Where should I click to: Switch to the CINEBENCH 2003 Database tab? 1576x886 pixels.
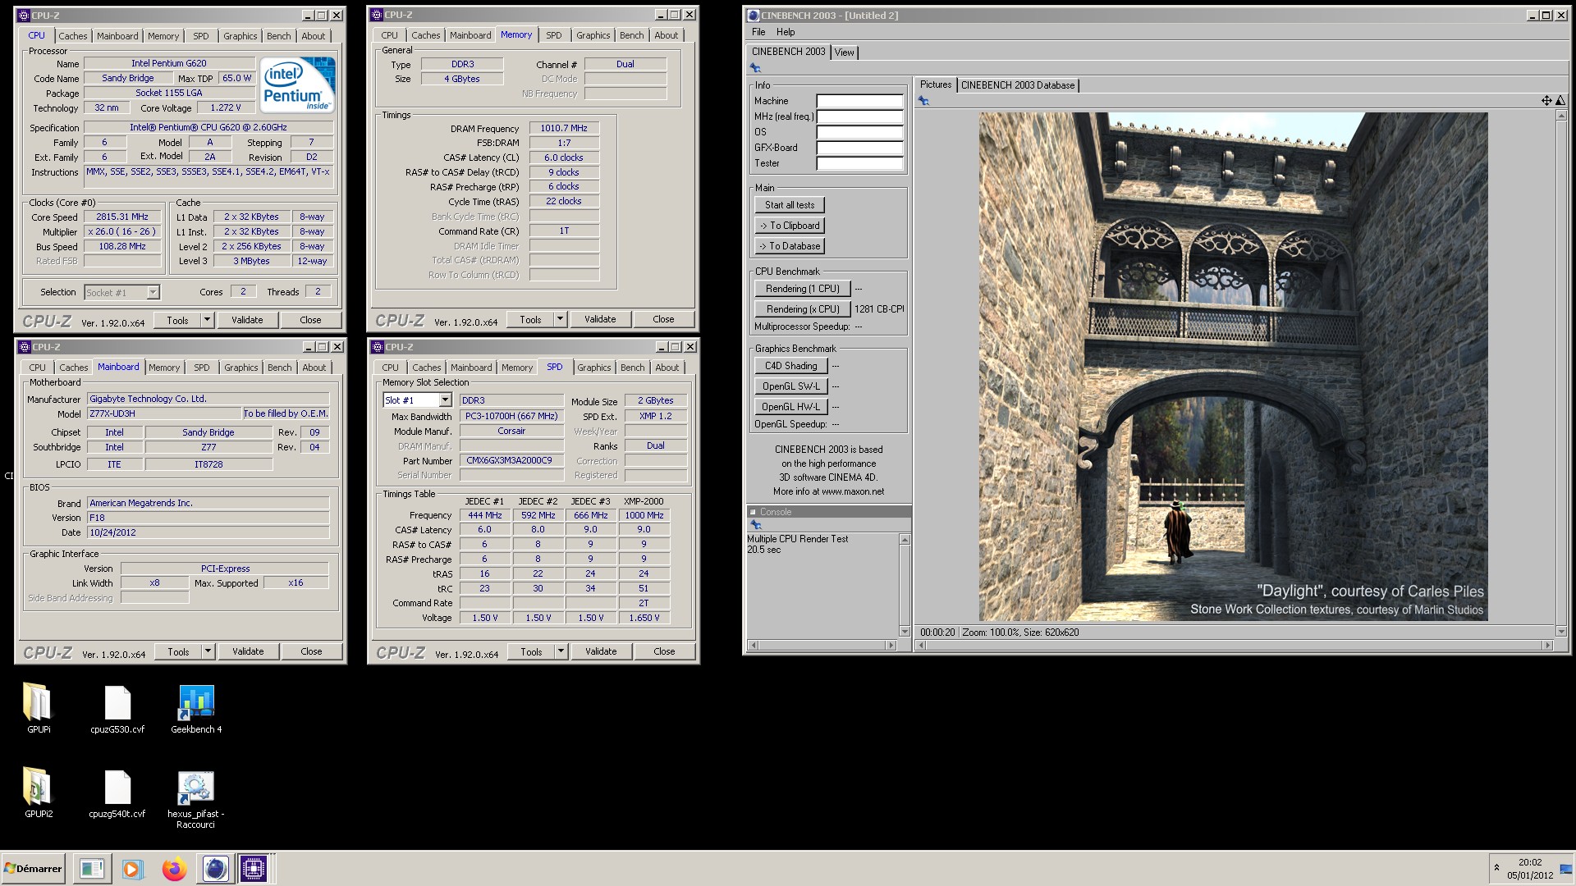click(x=1017, y=85)
